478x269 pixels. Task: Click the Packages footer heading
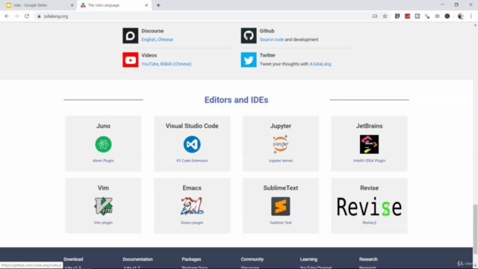click(191, 259)
